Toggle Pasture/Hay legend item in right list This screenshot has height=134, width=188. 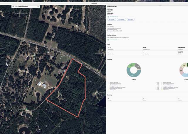tap(166, 90)
